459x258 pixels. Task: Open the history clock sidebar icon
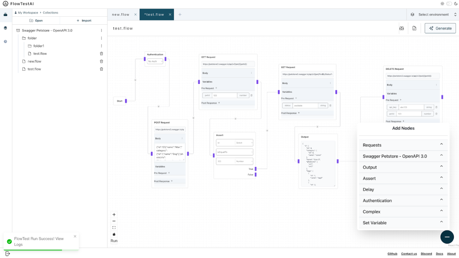5,42
